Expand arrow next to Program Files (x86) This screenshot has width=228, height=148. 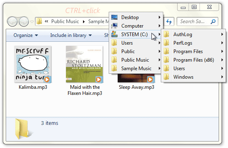[x=222, y=60]
